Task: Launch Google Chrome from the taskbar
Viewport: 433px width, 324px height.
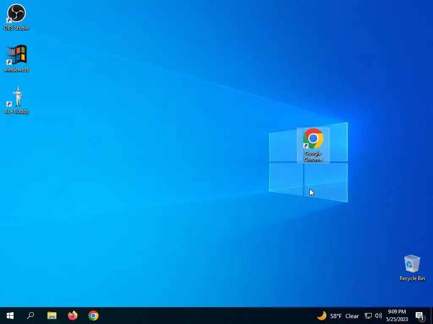Action: [x=93, y=316]
